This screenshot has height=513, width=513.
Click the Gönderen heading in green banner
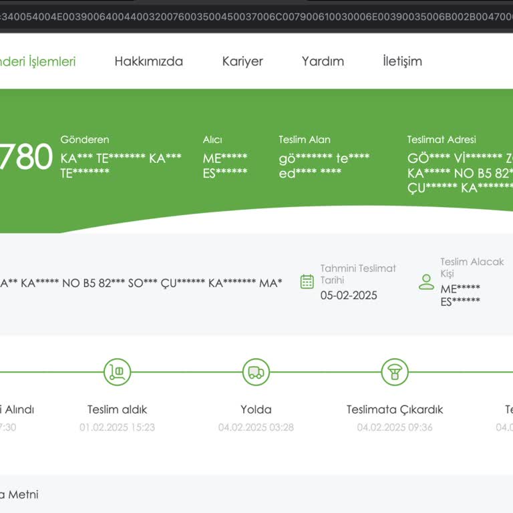click(85, 140)
